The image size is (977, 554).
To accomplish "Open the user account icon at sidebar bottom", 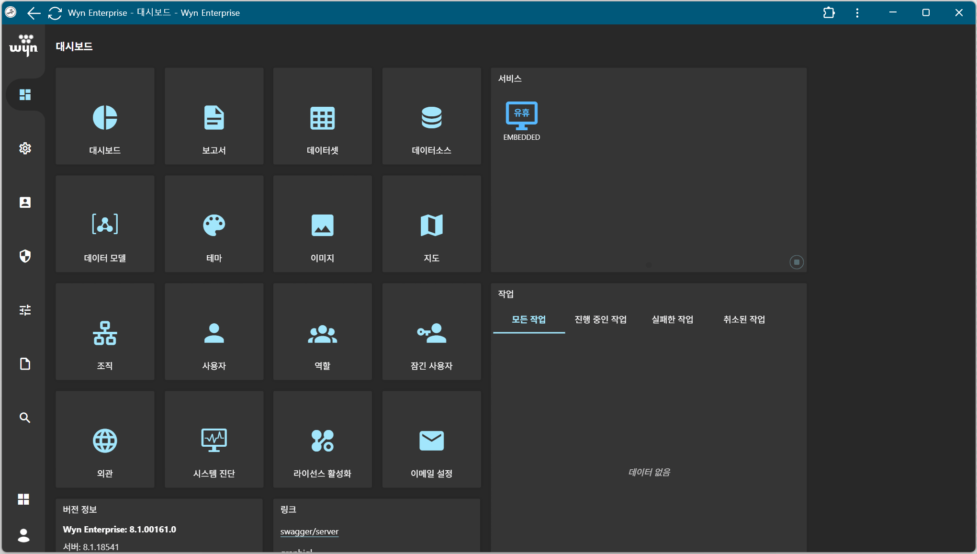I will click(x=23, y=536).
